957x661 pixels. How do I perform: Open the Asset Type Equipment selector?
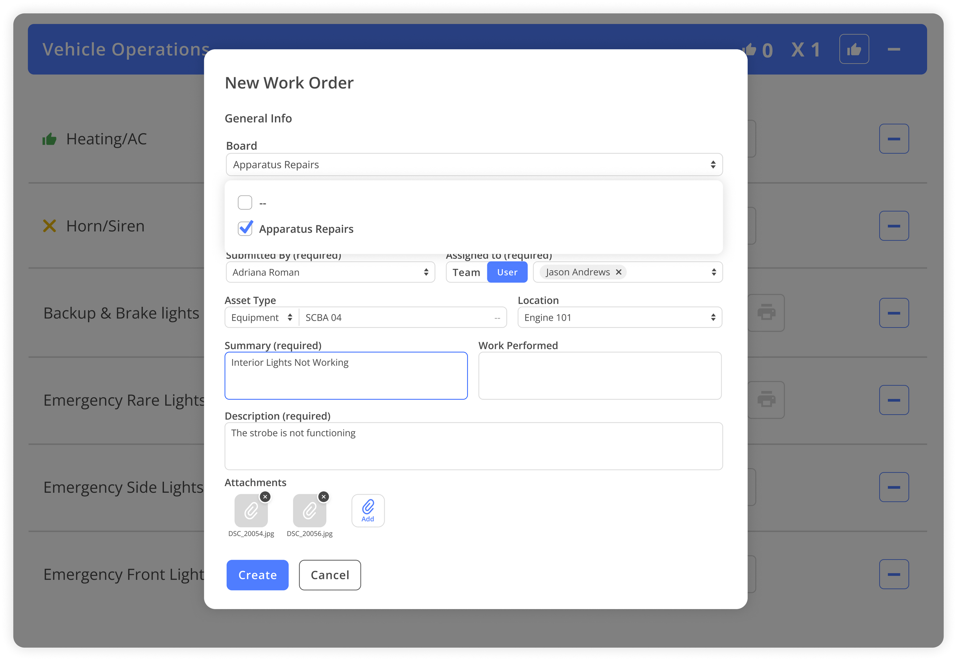click(x=261, y=317)
